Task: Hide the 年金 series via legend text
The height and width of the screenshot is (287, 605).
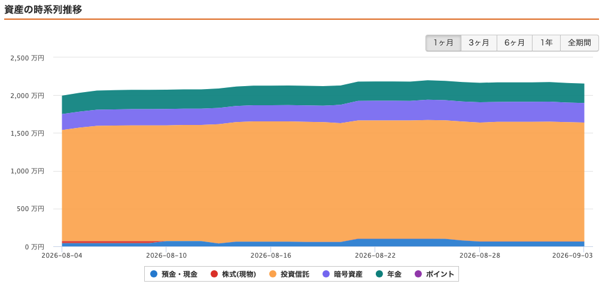Action: (394, 274)
